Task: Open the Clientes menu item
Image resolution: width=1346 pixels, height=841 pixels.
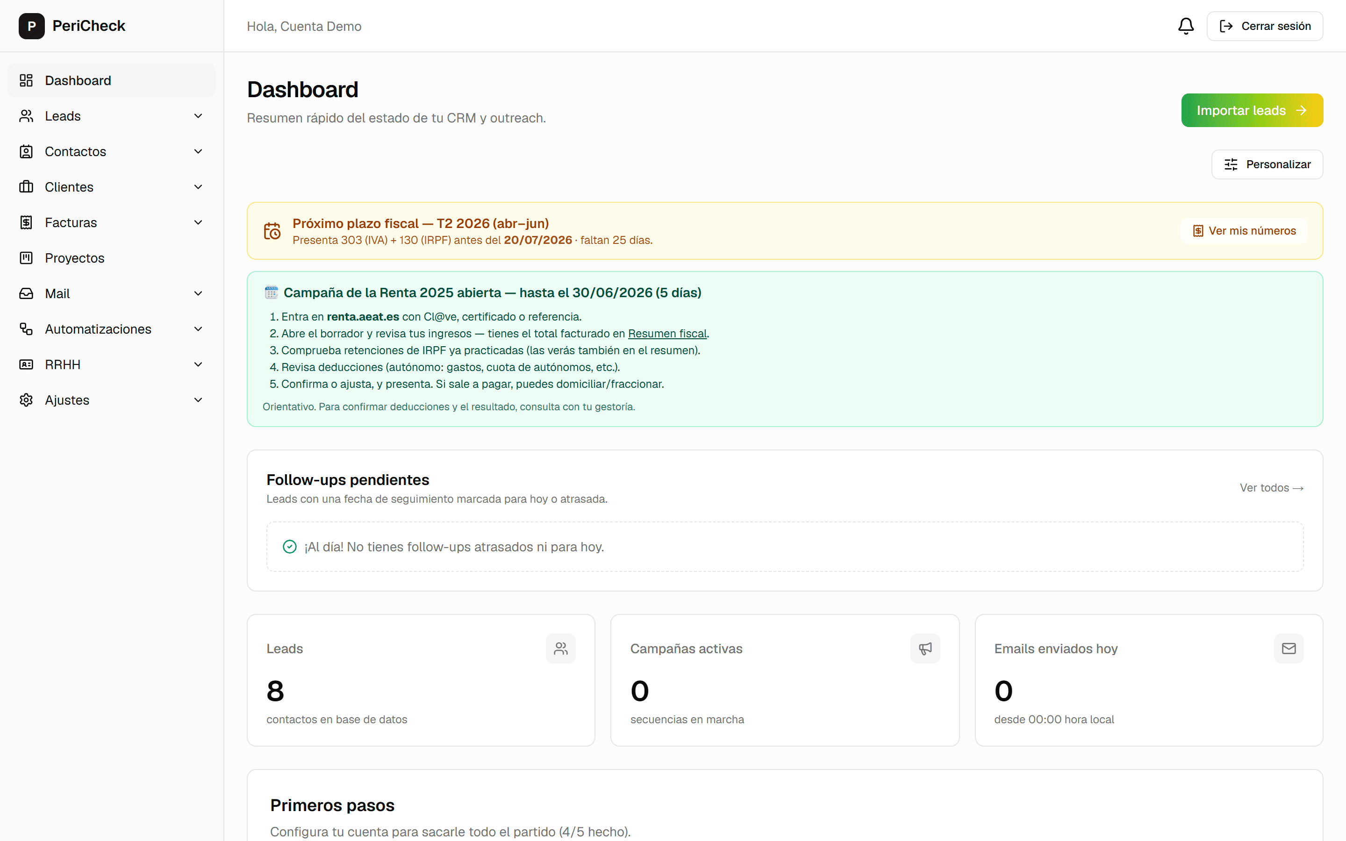Action: coord(112,187)
